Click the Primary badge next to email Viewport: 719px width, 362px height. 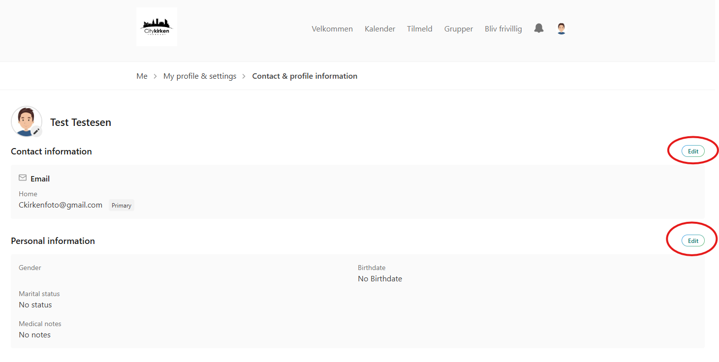tap(122, 206)
